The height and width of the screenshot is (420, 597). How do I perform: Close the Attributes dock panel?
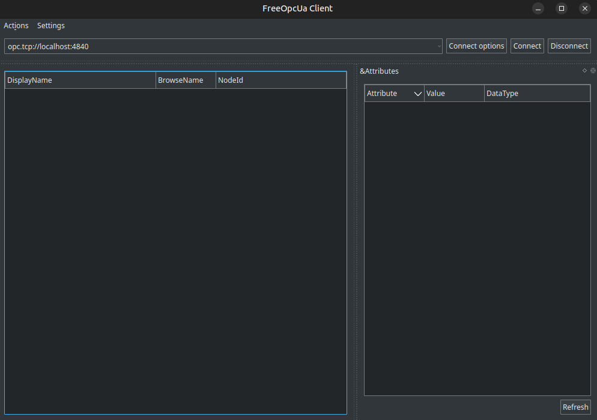pyautogui.click(x=593, y=71)
